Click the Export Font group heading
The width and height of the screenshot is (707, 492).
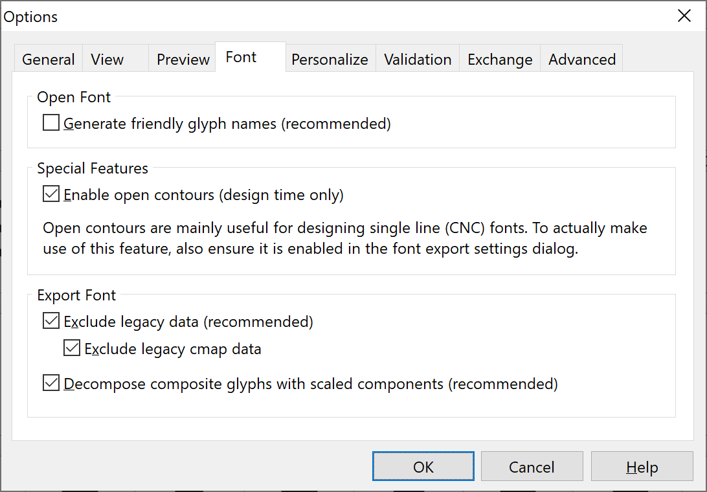click(x=76, y=295)
